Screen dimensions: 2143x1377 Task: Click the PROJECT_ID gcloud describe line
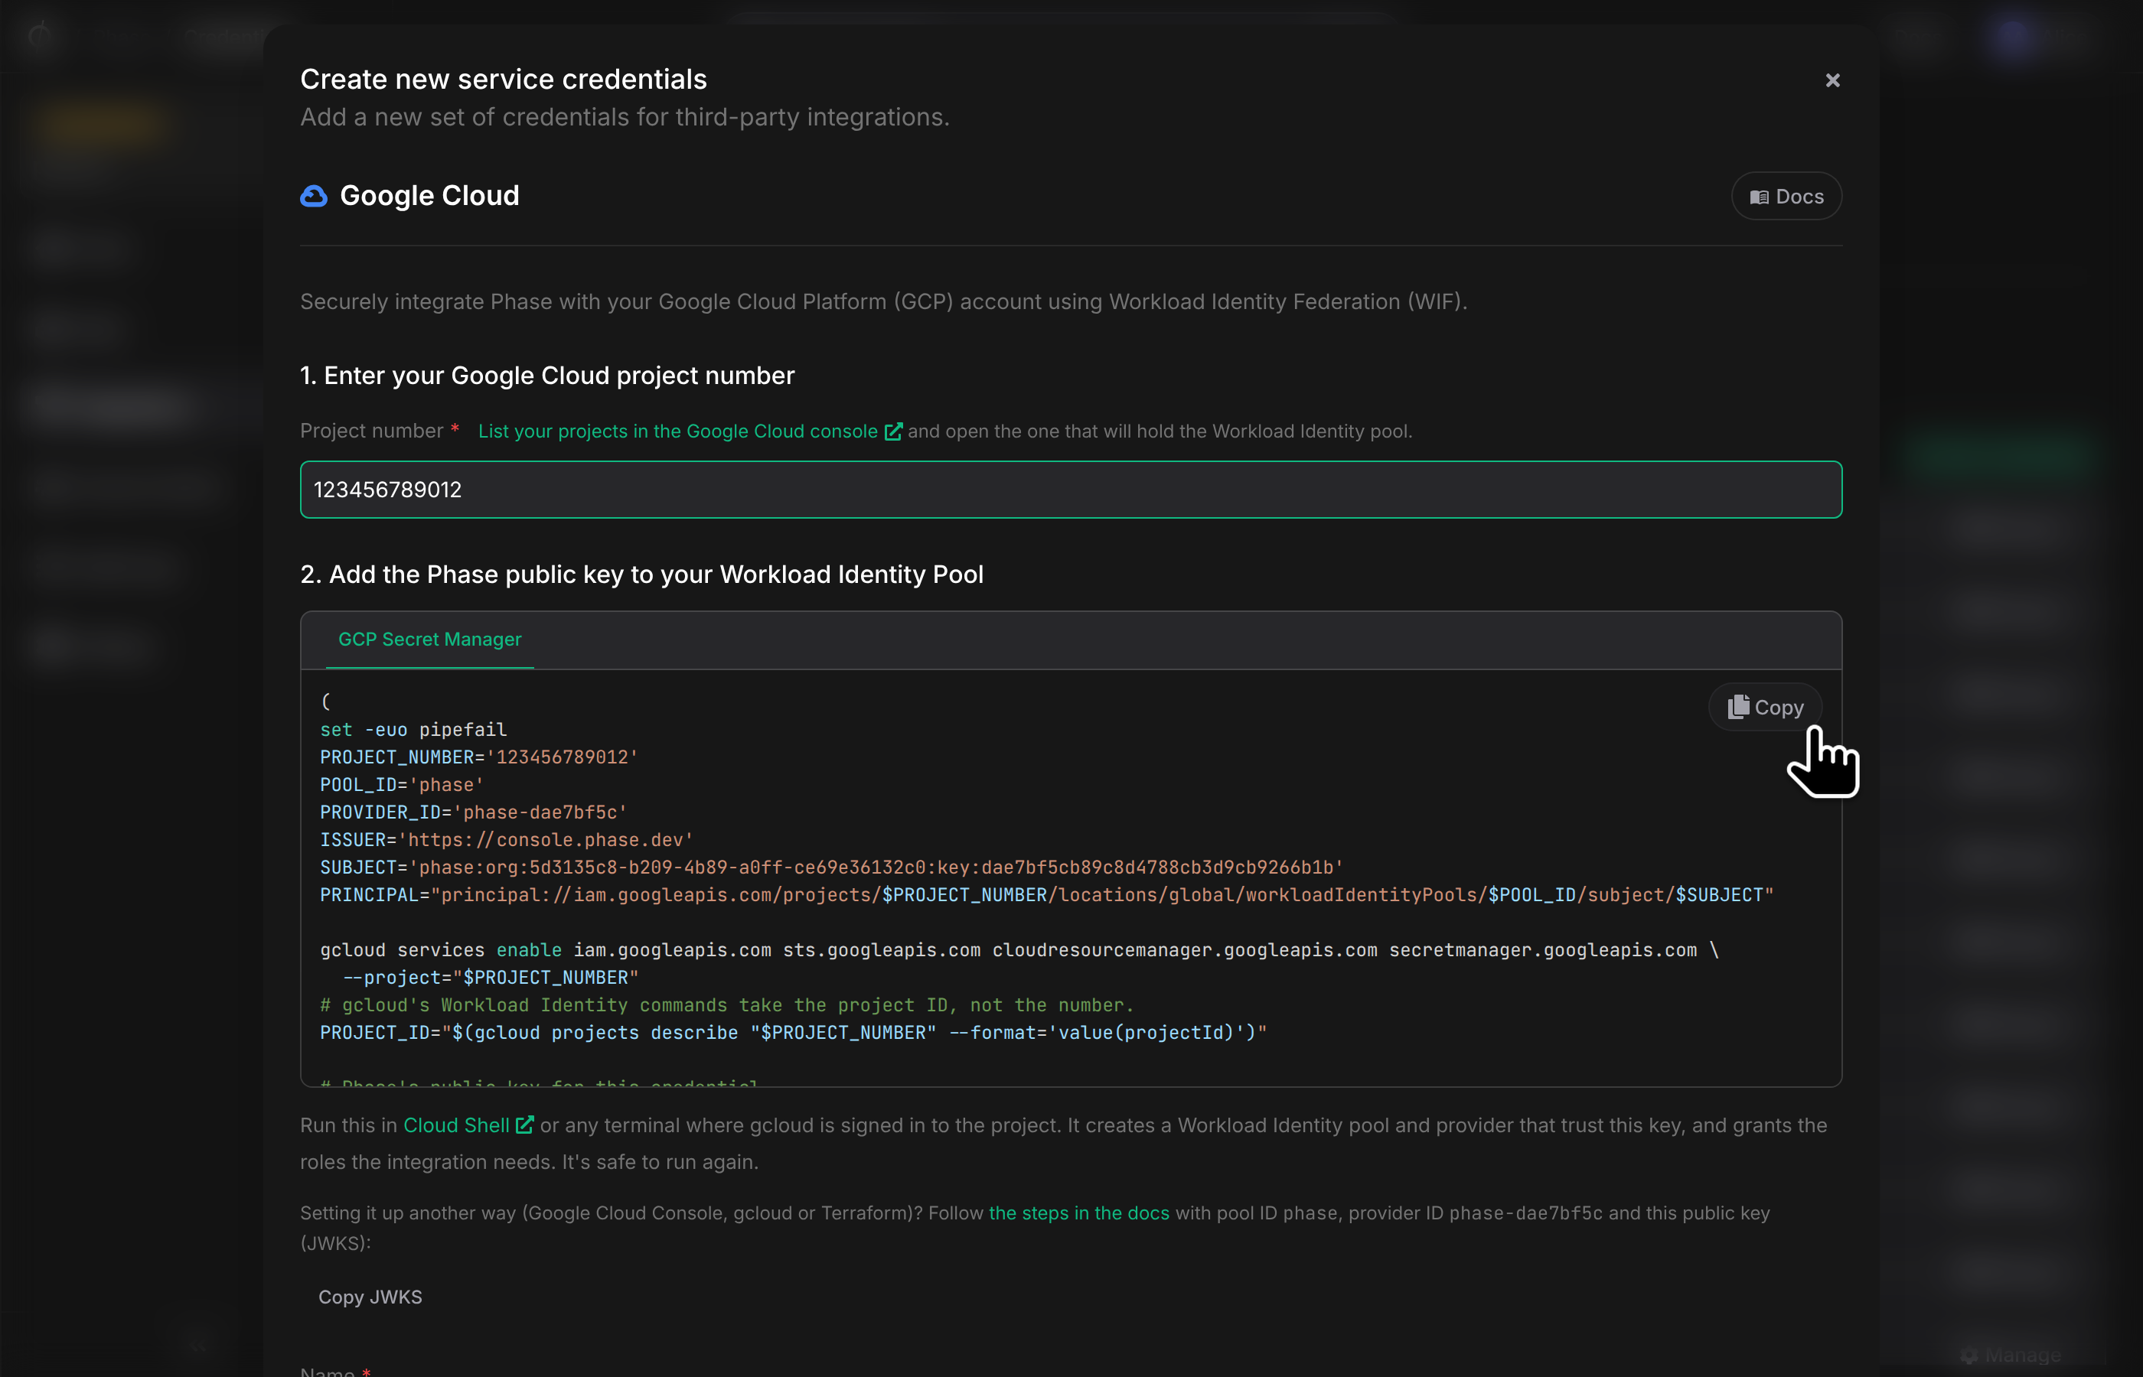pos(794,1032)
